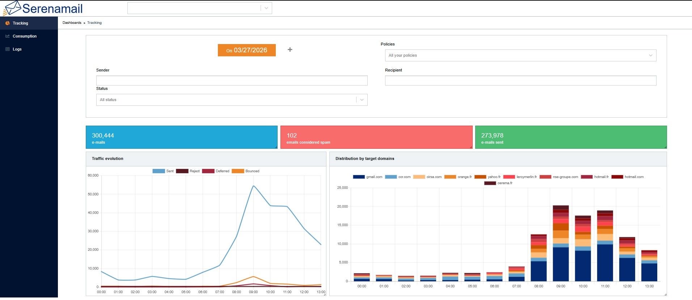This screenshot has width=692, height=300.
Task: Open Consumption in the sidebar
Action: click(25, 36)
